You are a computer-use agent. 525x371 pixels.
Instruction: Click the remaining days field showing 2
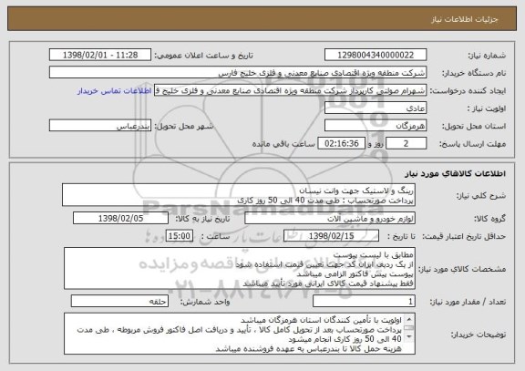406,143
